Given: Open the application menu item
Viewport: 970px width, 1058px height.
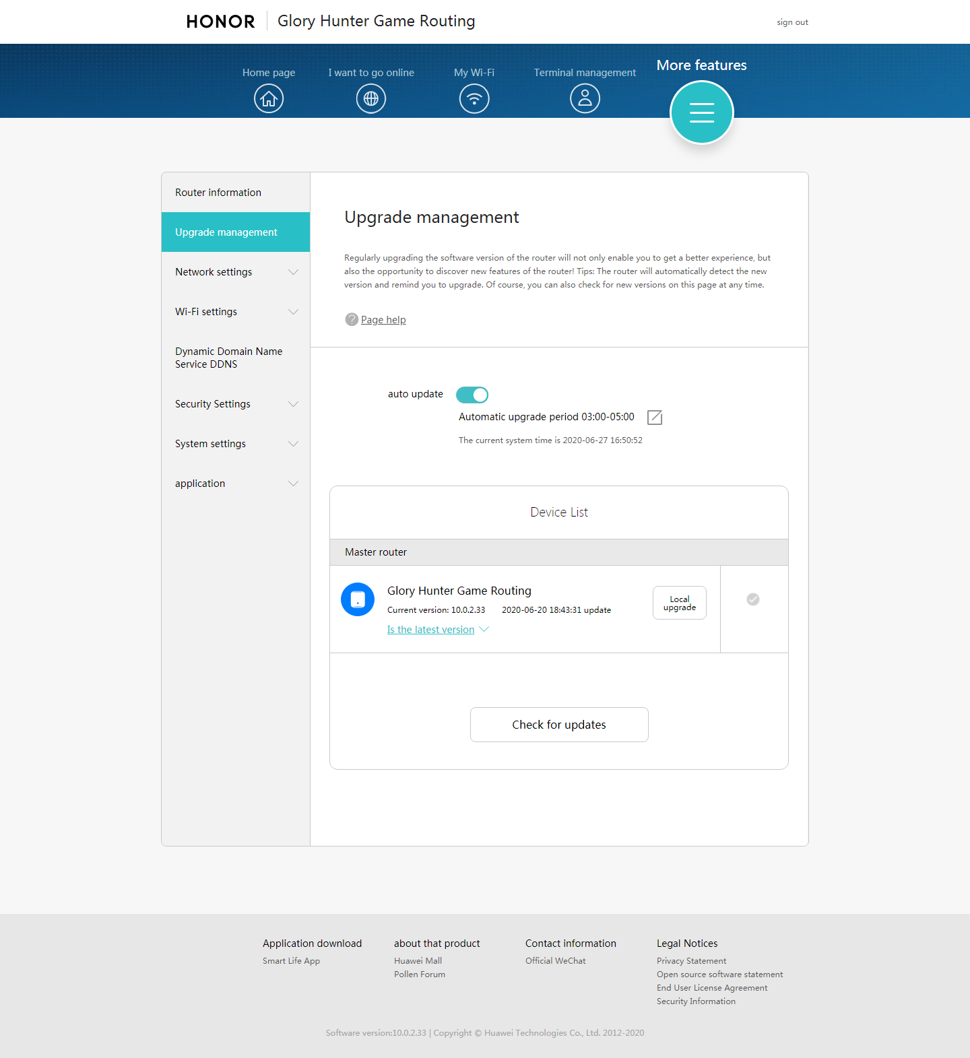Looking at the screenshot, I should coord(236,484).
